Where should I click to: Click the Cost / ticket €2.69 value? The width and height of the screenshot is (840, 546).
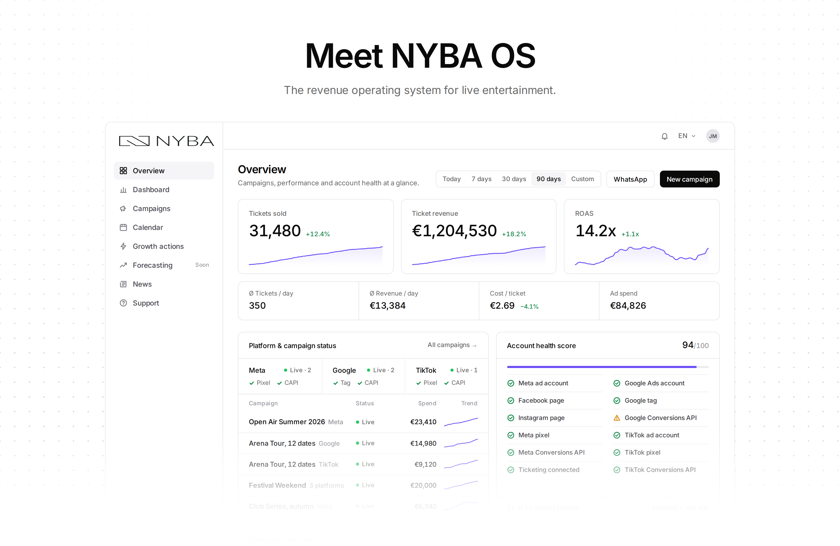(x=502, y=306)
